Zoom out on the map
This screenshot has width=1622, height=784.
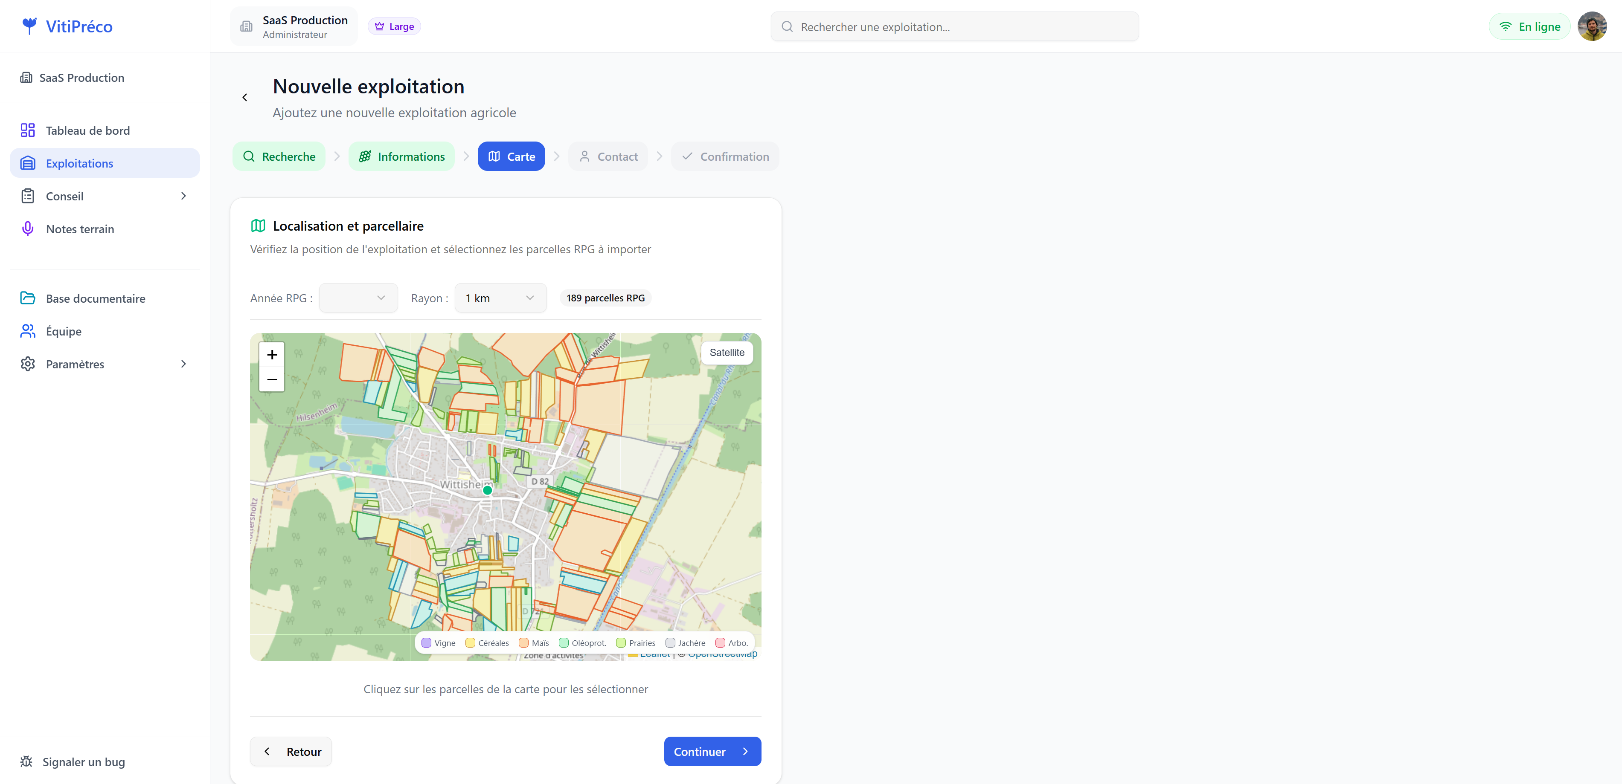272,379
